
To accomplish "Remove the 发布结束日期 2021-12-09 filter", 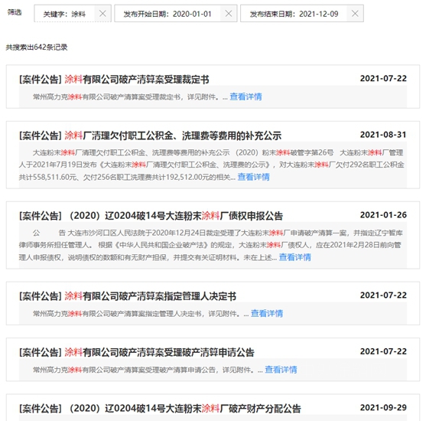I will pos(355,13).
